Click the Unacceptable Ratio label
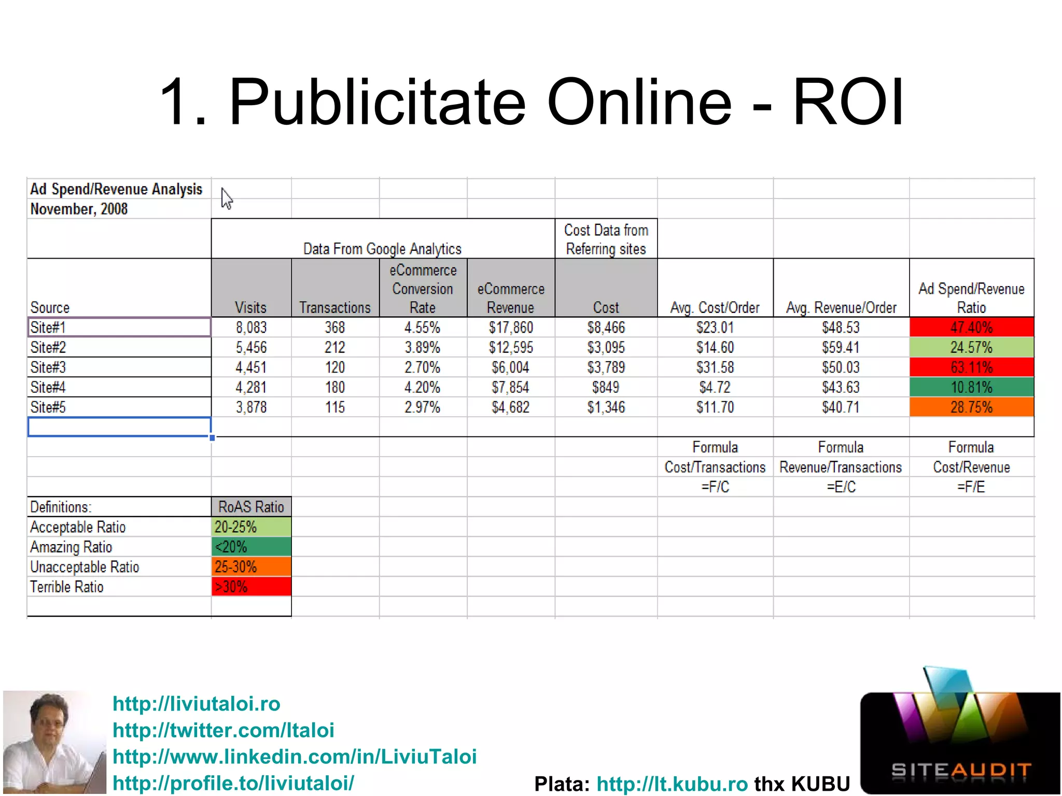1062x796 pixels. (x=119, y=567)
